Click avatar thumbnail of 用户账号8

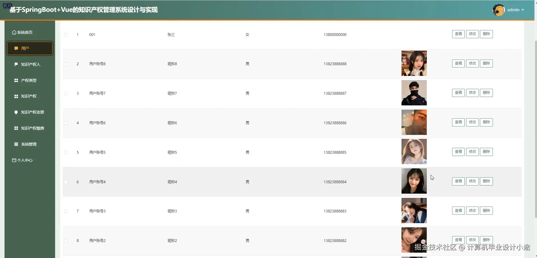tap(414, 63)
